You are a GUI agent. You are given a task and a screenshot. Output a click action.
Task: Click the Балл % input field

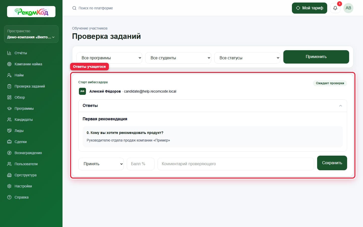pos(141,164)
